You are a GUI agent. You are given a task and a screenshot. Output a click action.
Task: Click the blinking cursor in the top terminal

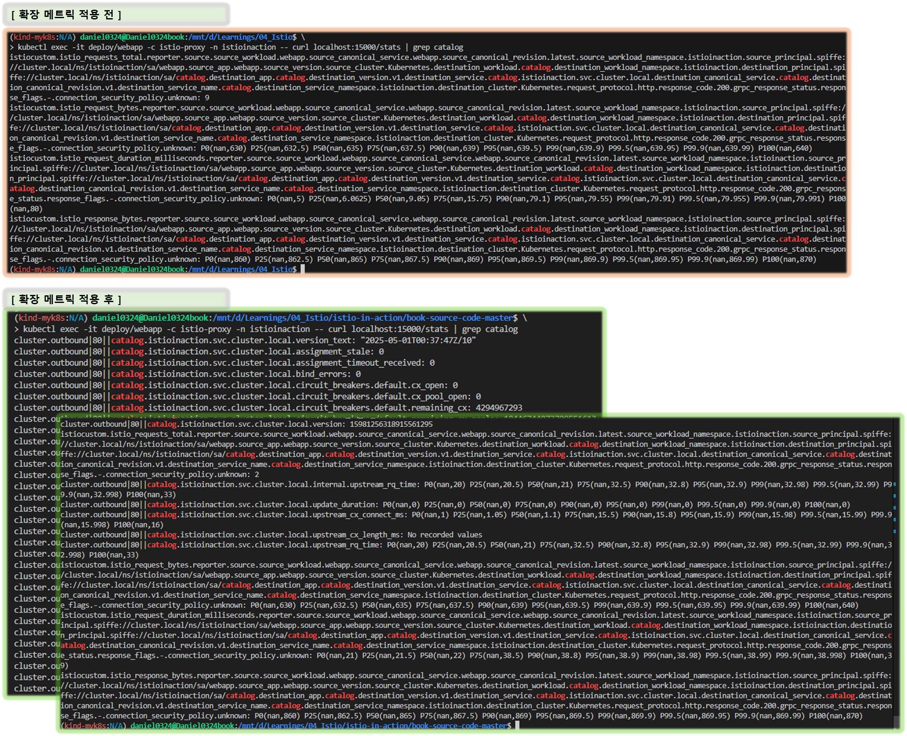coord(302,269)
